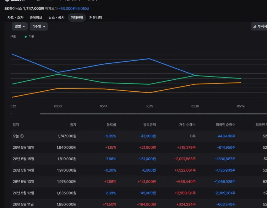The width and height of the screenshot is (267, 208).
Task: Click the 1,840,000원 closing price
Action: (66, 147)
